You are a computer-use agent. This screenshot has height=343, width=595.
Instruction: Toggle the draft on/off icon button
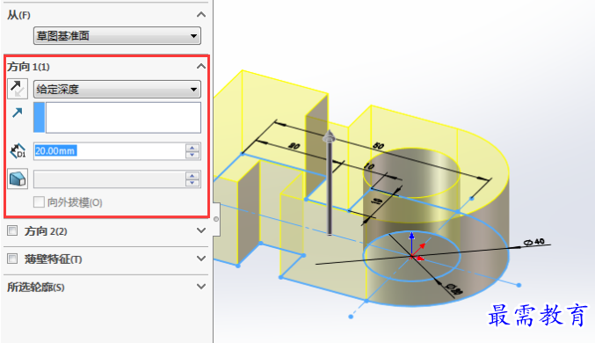(x=18, y=179)
